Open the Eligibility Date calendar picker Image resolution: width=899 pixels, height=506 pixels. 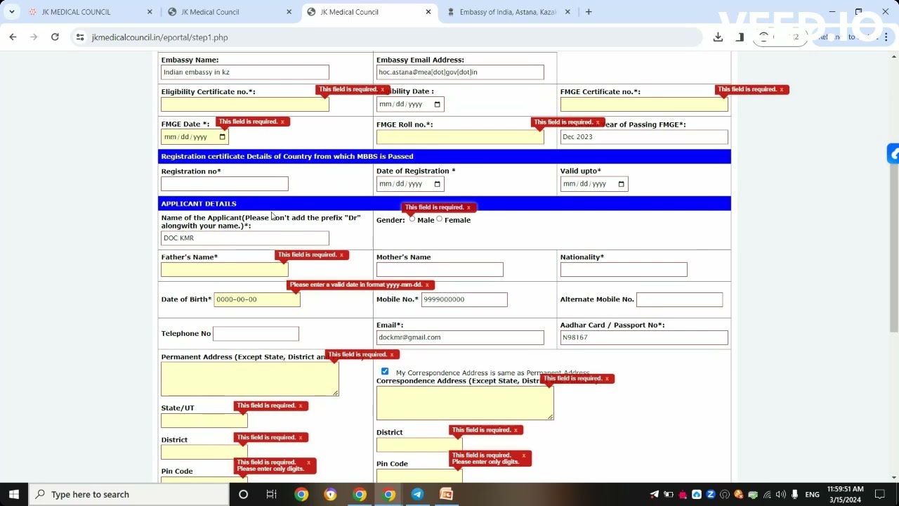(437, 105)
